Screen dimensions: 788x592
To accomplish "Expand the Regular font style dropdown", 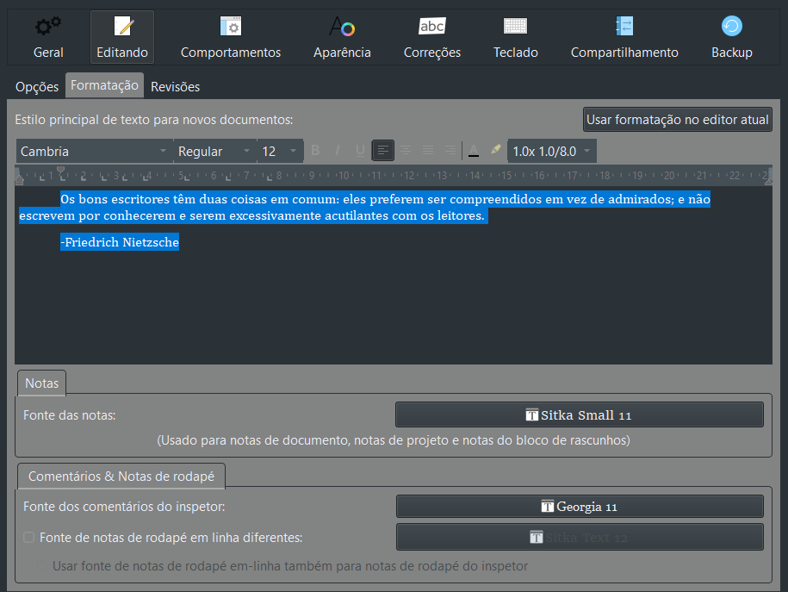I will pos(214,151).
